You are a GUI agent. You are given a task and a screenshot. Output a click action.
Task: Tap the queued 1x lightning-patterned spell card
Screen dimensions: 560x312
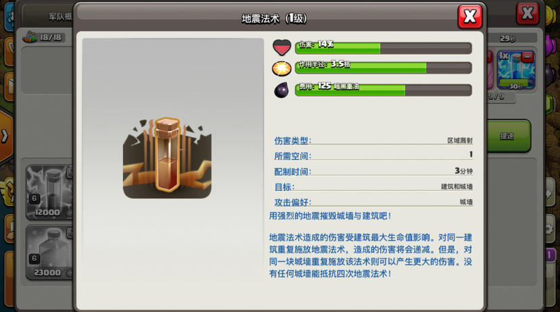516,70
